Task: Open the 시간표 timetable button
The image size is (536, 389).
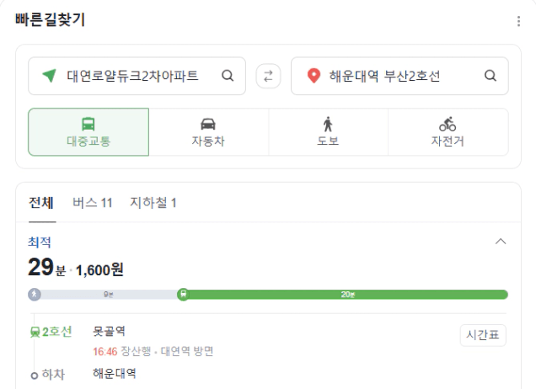Action: [x=483, y=335]
